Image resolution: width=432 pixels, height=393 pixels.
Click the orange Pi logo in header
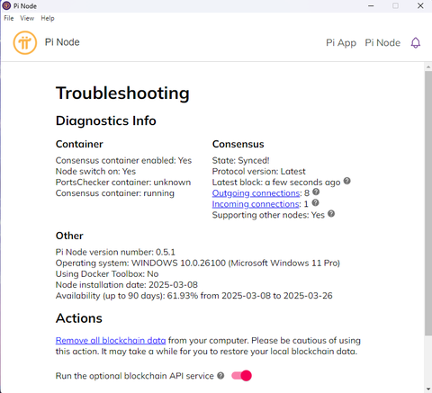pos(25,43)
